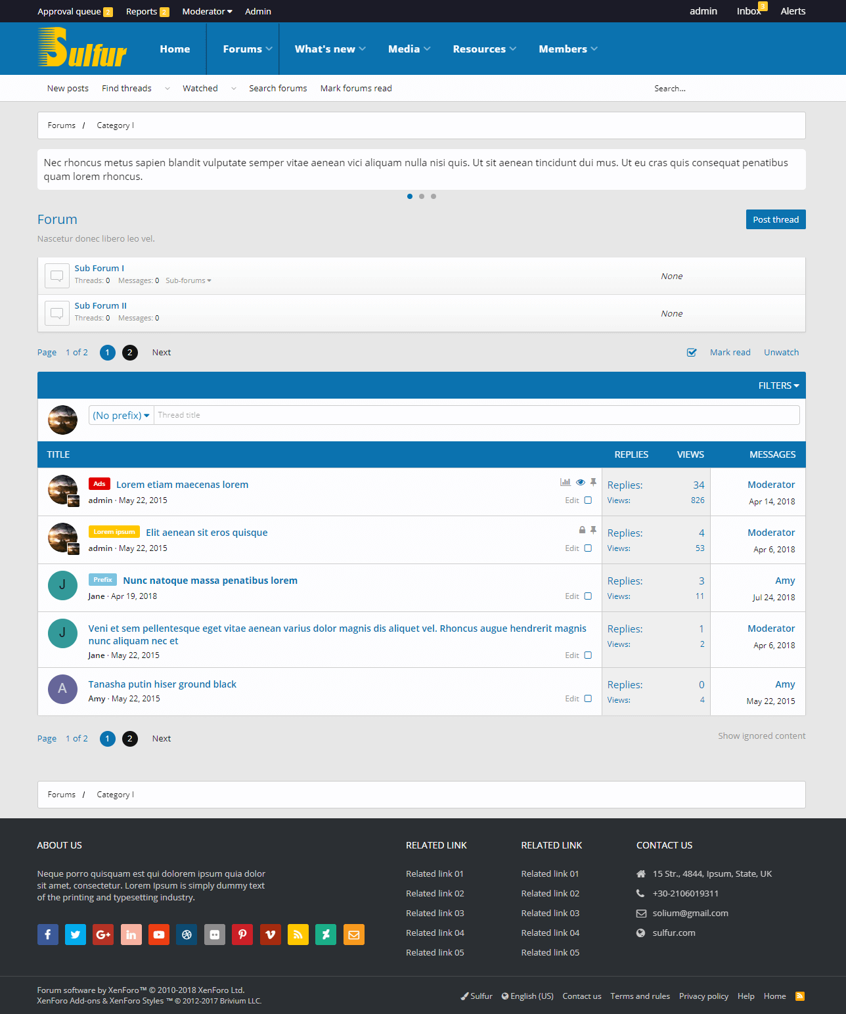The image size is (846, 1014).
Task: Open the Google Plus footer icon
Action: [x=103, y=935]
